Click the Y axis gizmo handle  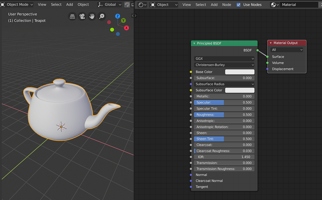coord(123,20)
